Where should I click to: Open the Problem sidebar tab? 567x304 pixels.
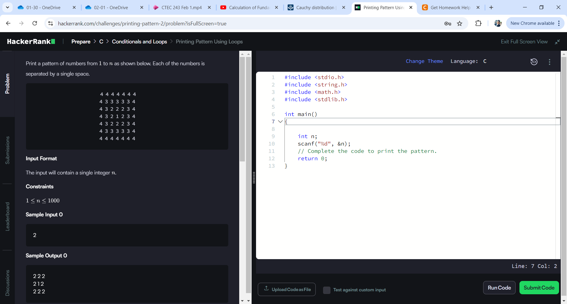point(7,84)
